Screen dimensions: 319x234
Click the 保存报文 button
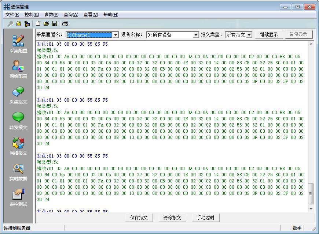[x=139, y=218]
